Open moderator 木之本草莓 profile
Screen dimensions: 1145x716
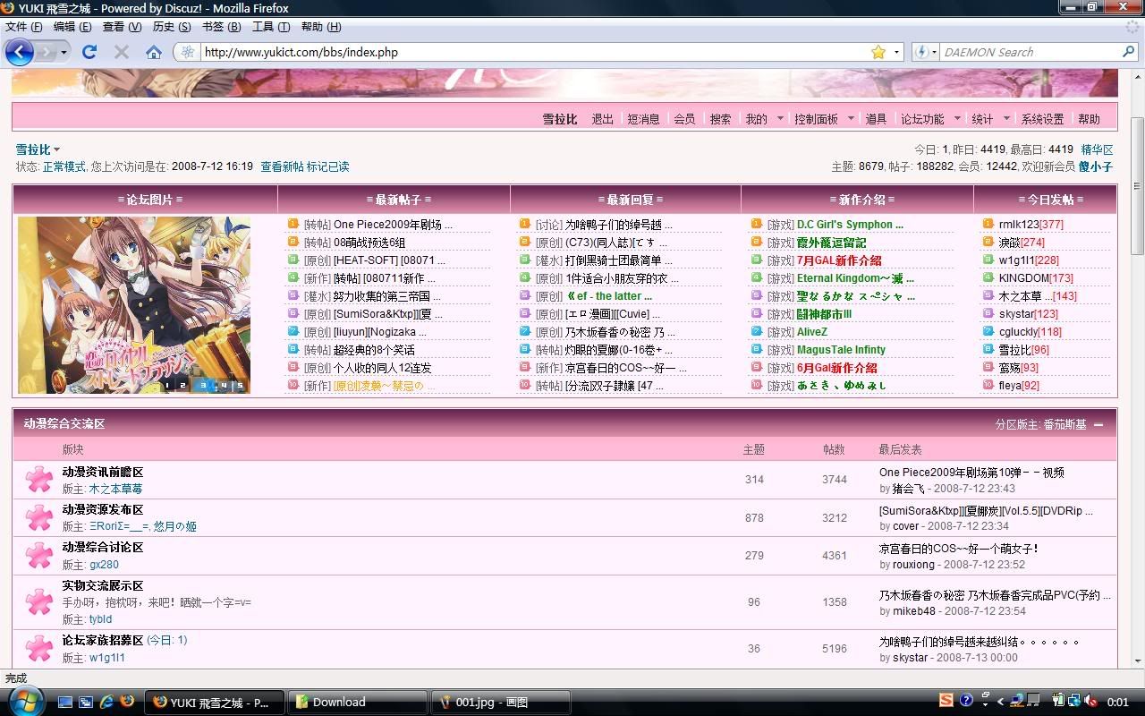pyautogui.click(x=115, y=489)
